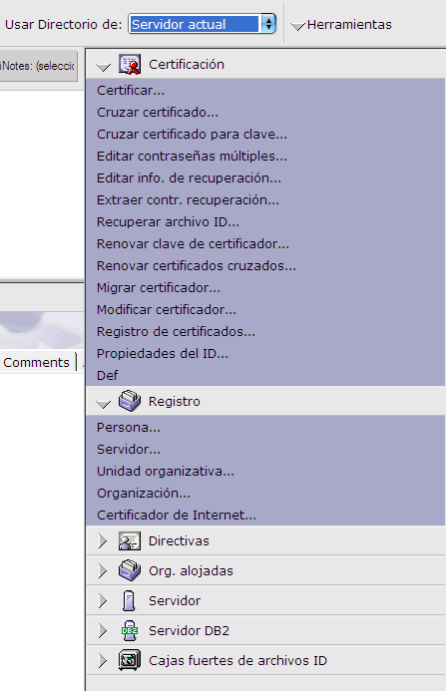Open Modificar certificador...

click(167, 310)
